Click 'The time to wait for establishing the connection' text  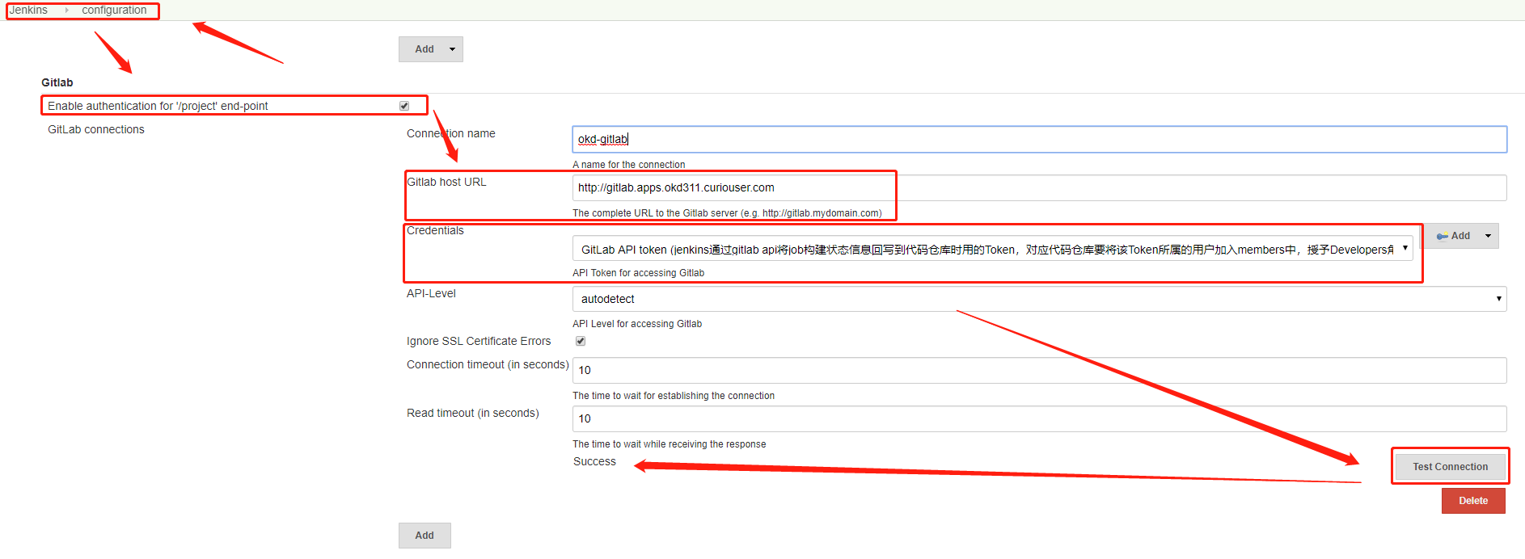coord(674,396)
